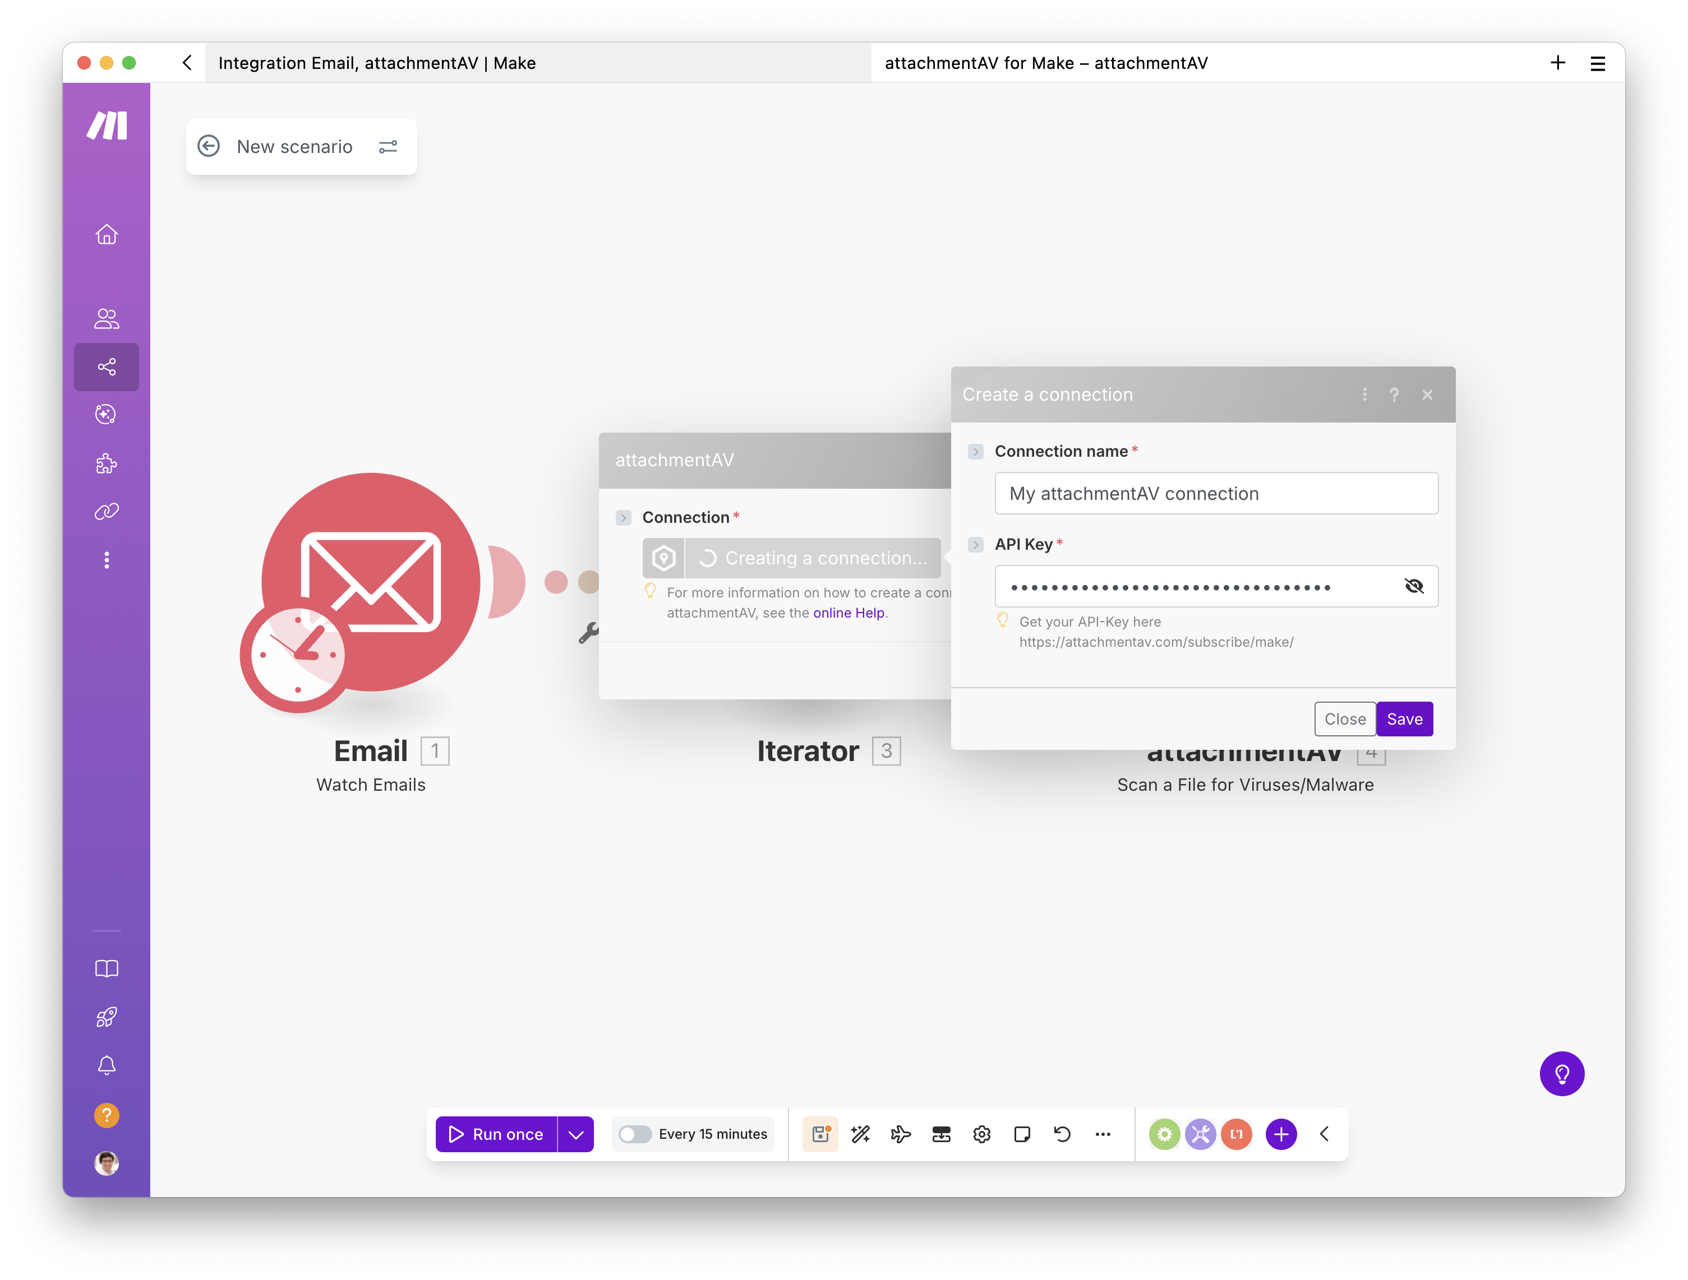This screenshot has height=1280, width=1688.
Task: Save the new attachmentAV connection
Action: point(1405,718)
